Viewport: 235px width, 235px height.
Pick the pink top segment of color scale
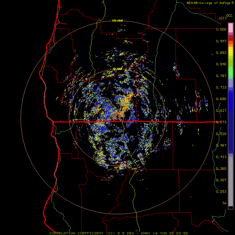(x=231, y=28)
